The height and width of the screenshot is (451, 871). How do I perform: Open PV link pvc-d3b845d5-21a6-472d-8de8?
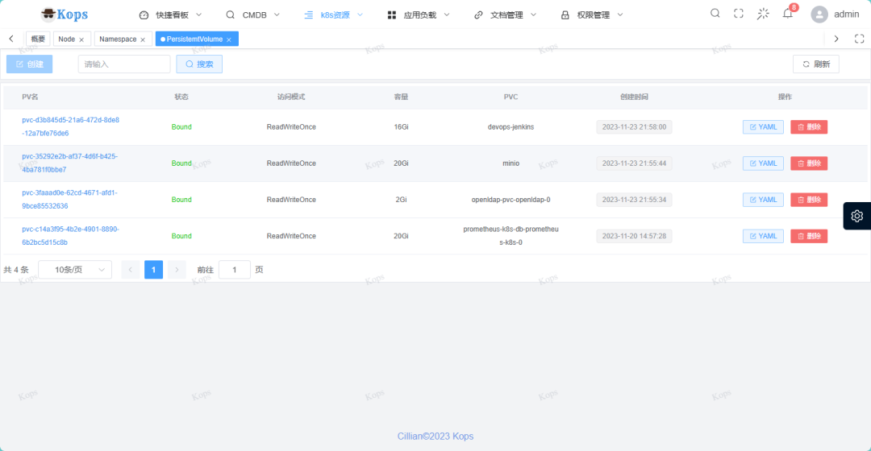70,126
